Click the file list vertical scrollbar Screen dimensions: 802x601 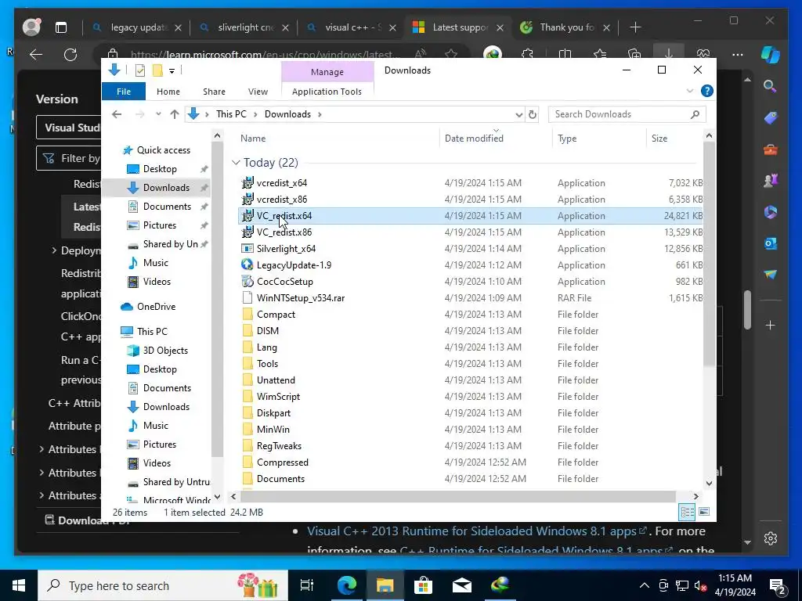(709, 254)
